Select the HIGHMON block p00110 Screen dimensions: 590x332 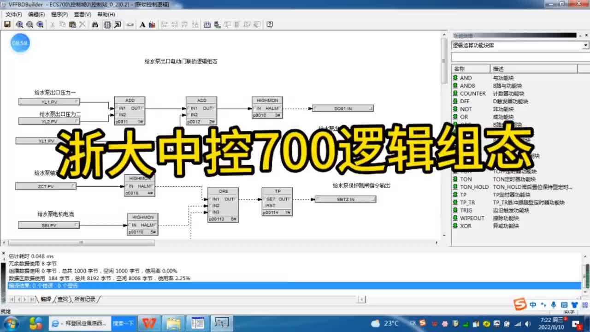(143, 225)
